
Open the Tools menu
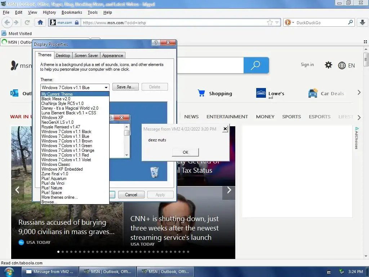point(93,12)
